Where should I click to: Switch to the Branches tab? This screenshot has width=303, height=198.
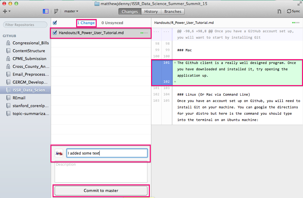coord(172,11)
